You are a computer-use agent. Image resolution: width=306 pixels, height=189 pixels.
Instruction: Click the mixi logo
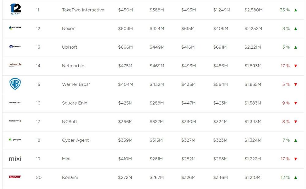[x=15, y=159]
